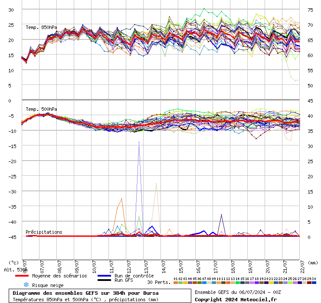Click the Risque neige snowflake icon
321x303 pixels.
pyautogui.click(x=26, y=285)
